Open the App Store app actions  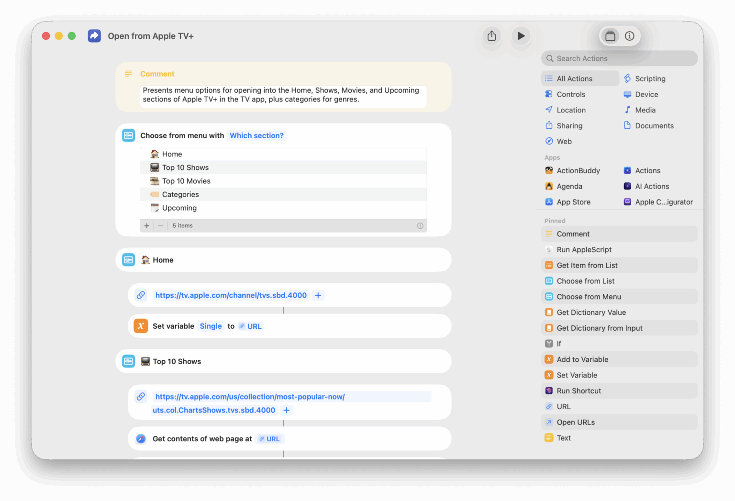(x=573, y=202)
